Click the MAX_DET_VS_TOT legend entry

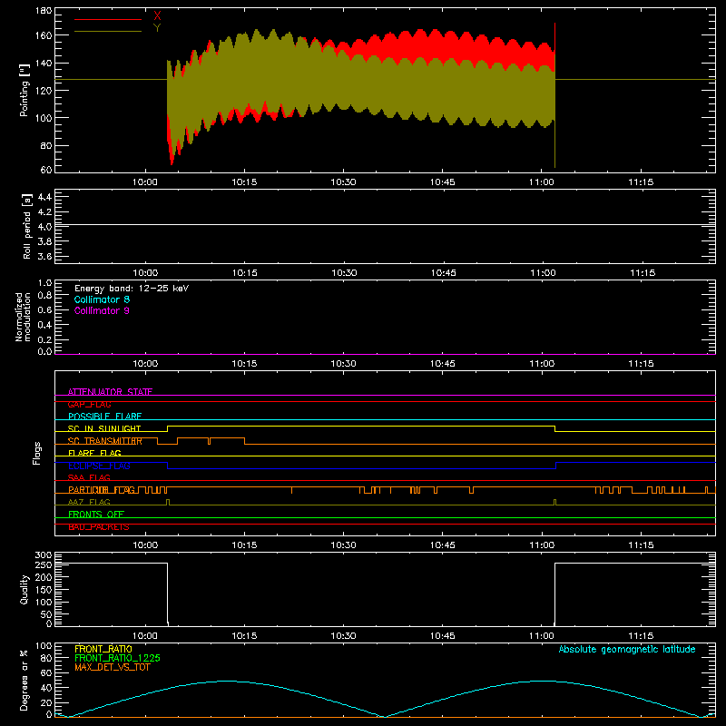click(113, 667)
